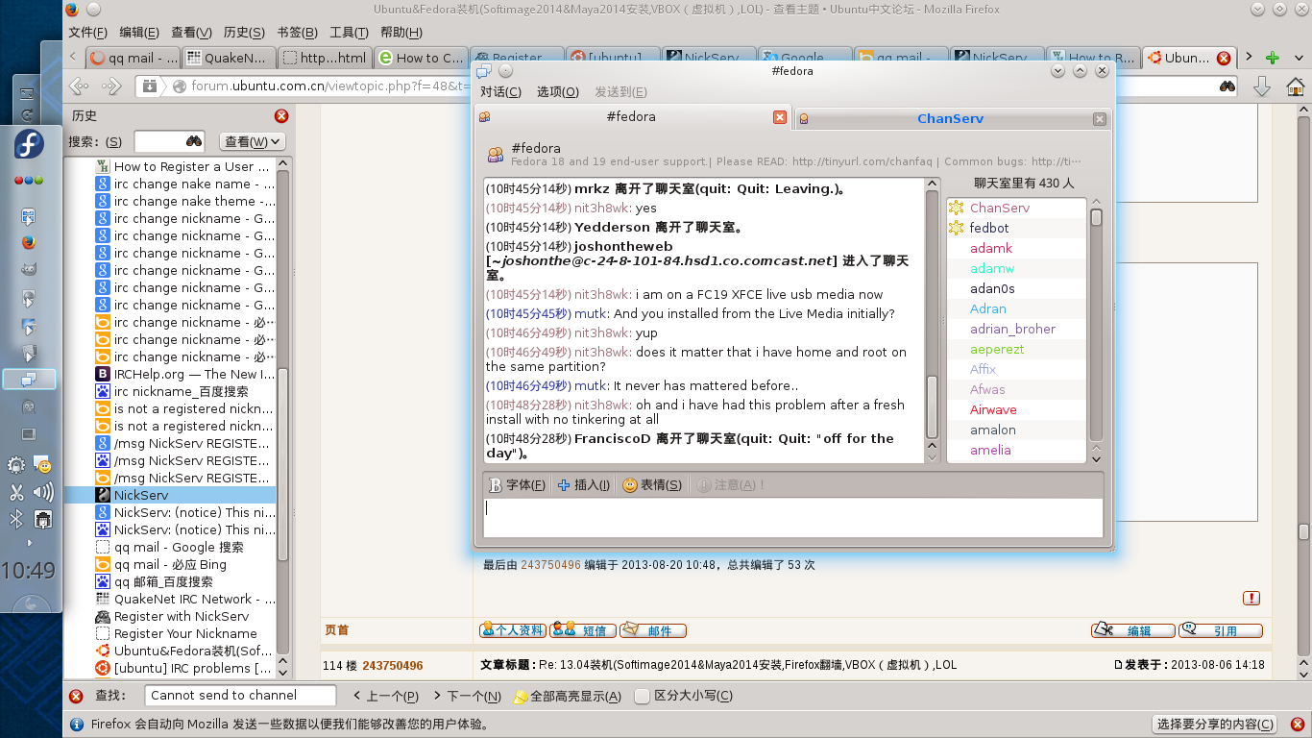
Task: Open the font formatting button 字体(F)
Action: click(x=518, y=485)
